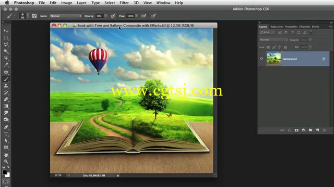Toggle filter for shape layers
The height and width of the screenshot is (187, 334).
299,32
